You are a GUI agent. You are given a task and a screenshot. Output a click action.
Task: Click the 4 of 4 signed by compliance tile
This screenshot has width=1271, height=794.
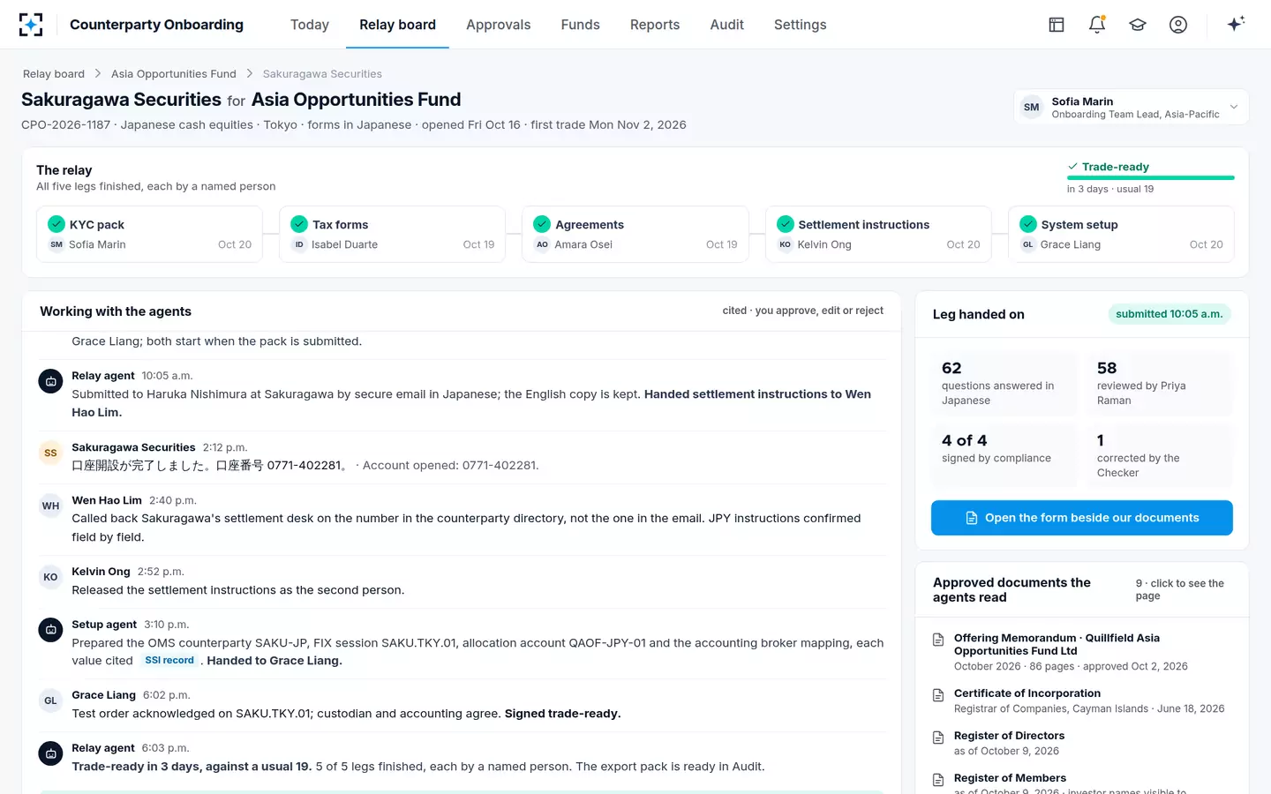point(1004,456)
